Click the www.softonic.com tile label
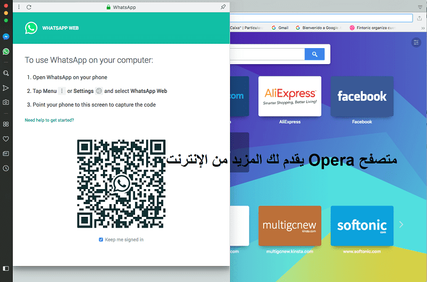The image size is (427, 282). (362, 252)
